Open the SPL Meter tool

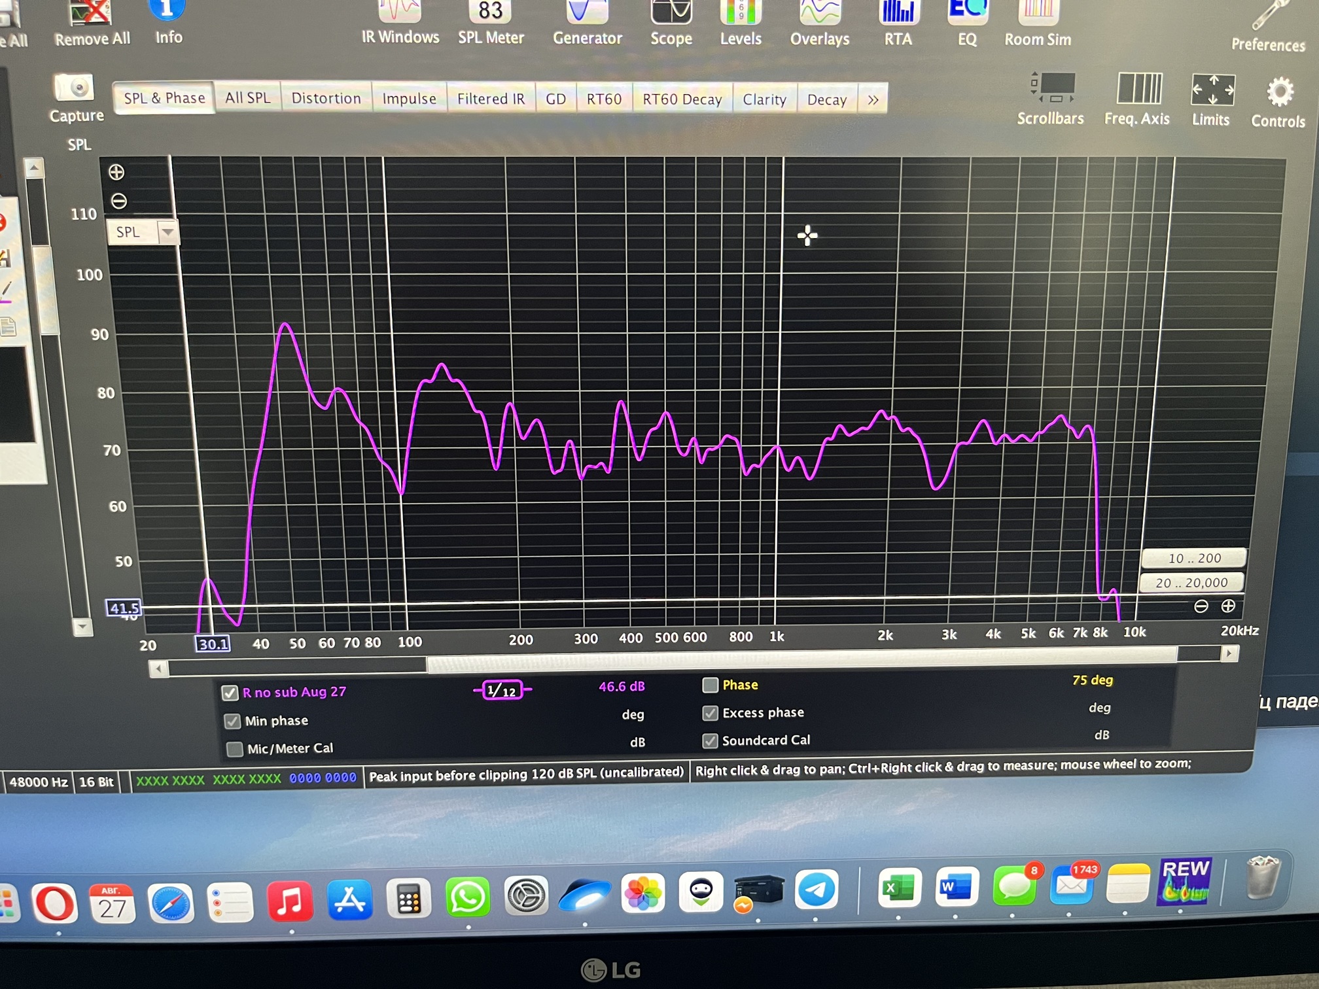click(491, 22)
